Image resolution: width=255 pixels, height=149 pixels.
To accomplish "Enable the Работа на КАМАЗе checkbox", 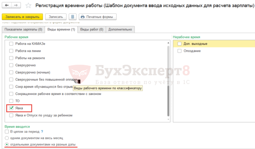I will pyautogui.click(x=11, y=44).
